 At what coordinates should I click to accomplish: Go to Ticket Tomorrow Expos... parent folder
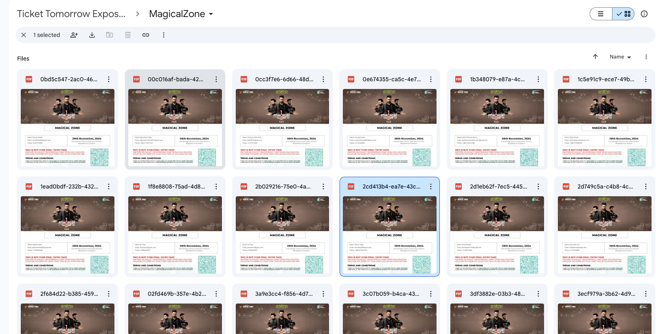point(71,14)
